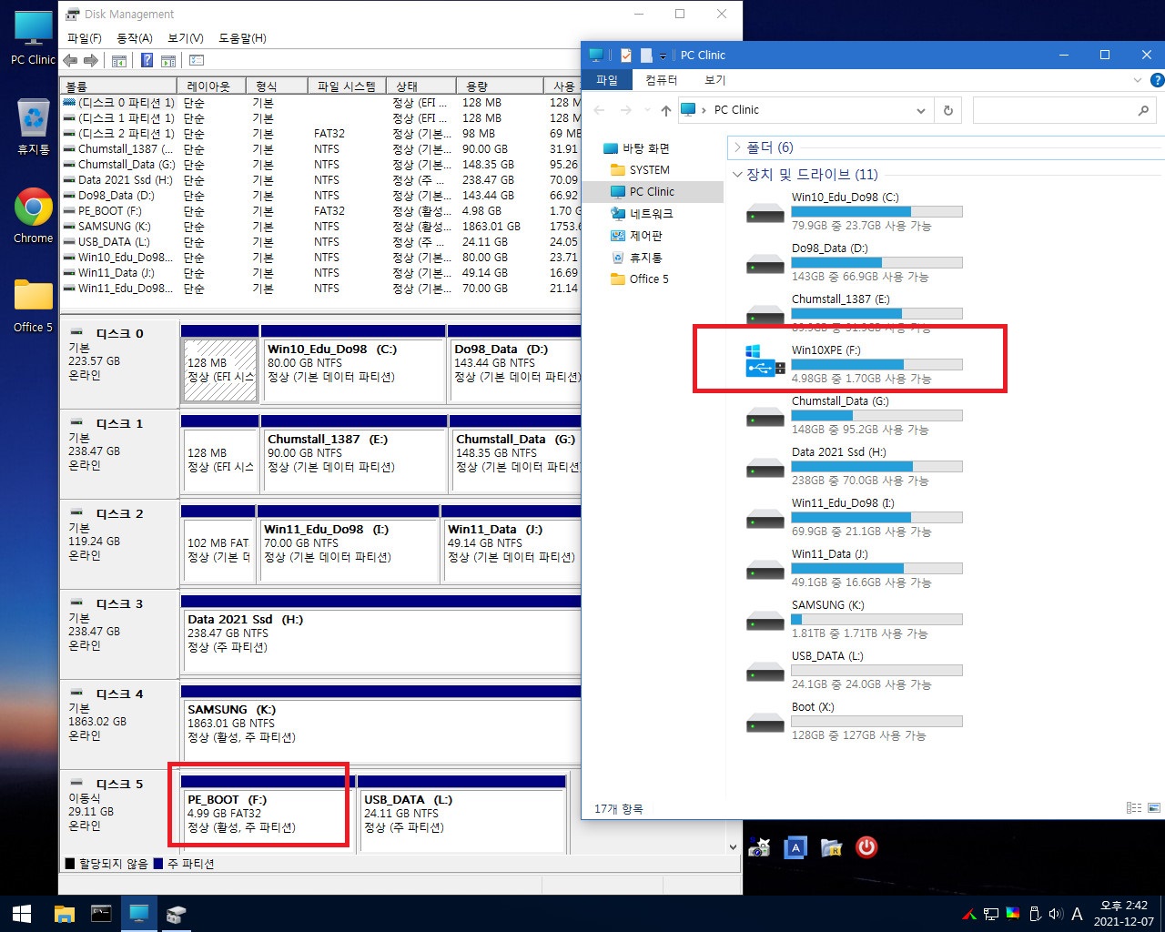Viewport: 1165px width, 932px height.
Task: Click the Back arrow in Disk Management toolbar
Action: 70,61
